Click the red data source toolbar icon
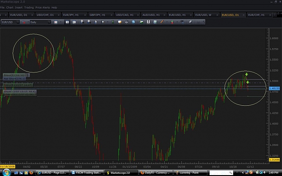This screenshot has width=282, height=176. pos(23,22)
